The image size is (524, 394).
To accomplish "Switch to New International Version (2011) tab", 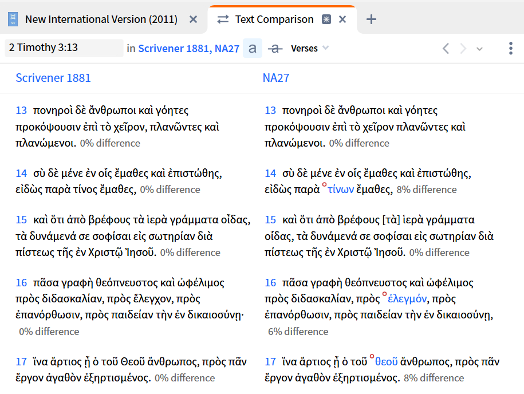I will point(101,19).
